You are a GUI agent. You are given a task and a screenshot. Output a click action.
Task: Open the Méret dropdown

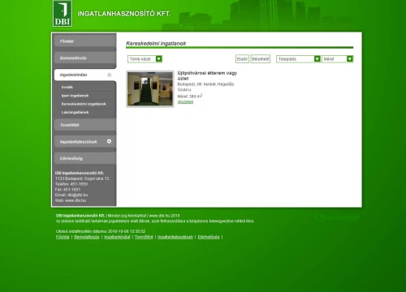tap(338, 59)
